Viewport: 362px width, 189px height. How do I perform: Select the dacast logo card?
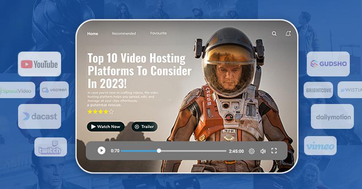click(x=39, y=116)
